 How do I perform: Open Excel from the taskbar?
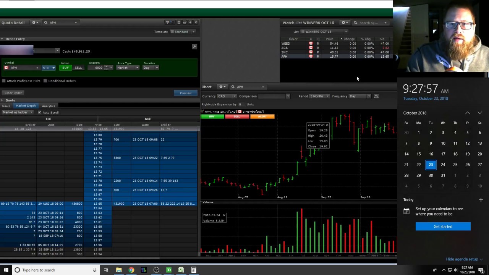tap(181, 270)
